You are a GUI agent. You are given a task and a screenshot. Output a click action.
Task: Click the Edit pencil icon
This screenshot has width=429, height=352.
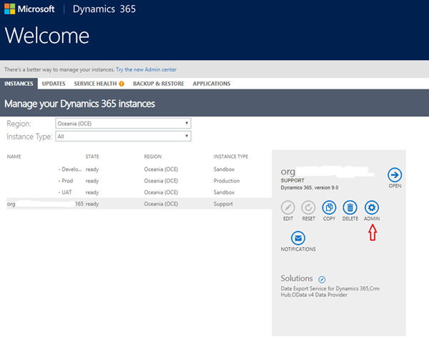pyautogui.click(x=288, y=207)
